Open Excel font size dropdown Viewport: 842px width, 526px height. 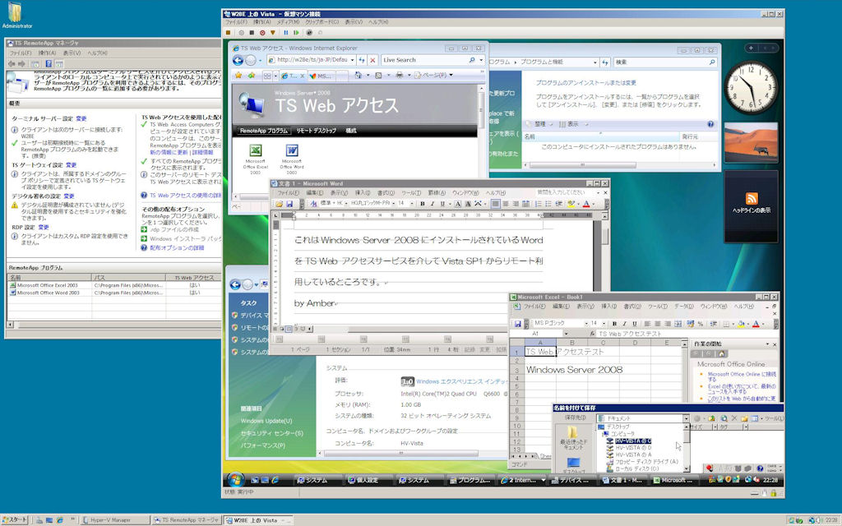(604, 324)
